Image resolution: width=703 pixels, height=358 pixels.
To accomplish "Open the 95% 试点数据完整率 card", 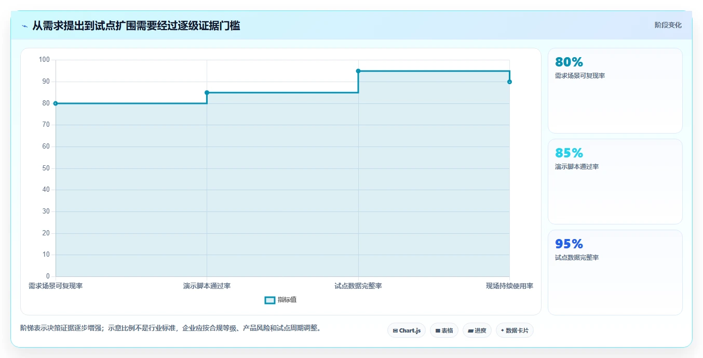I will pos(615,272).
